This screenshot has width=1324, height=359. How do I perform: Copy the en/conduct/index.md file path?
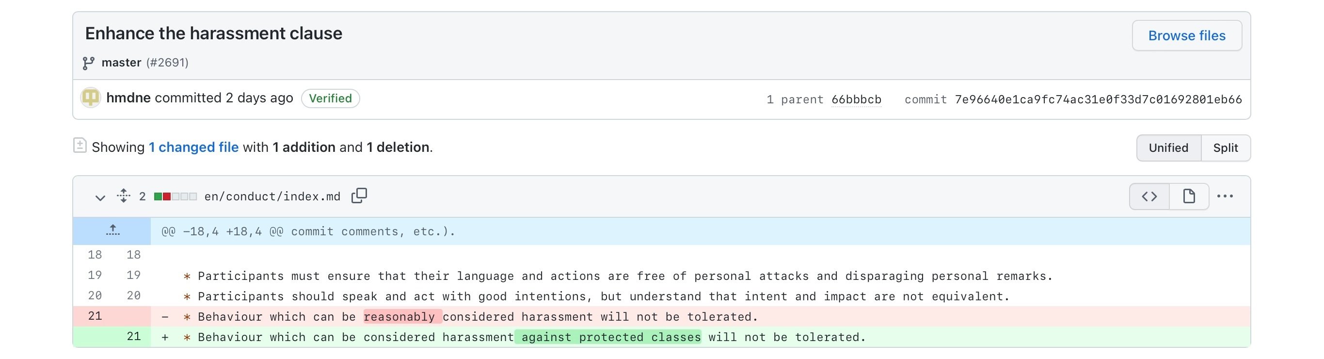[359, 196]
